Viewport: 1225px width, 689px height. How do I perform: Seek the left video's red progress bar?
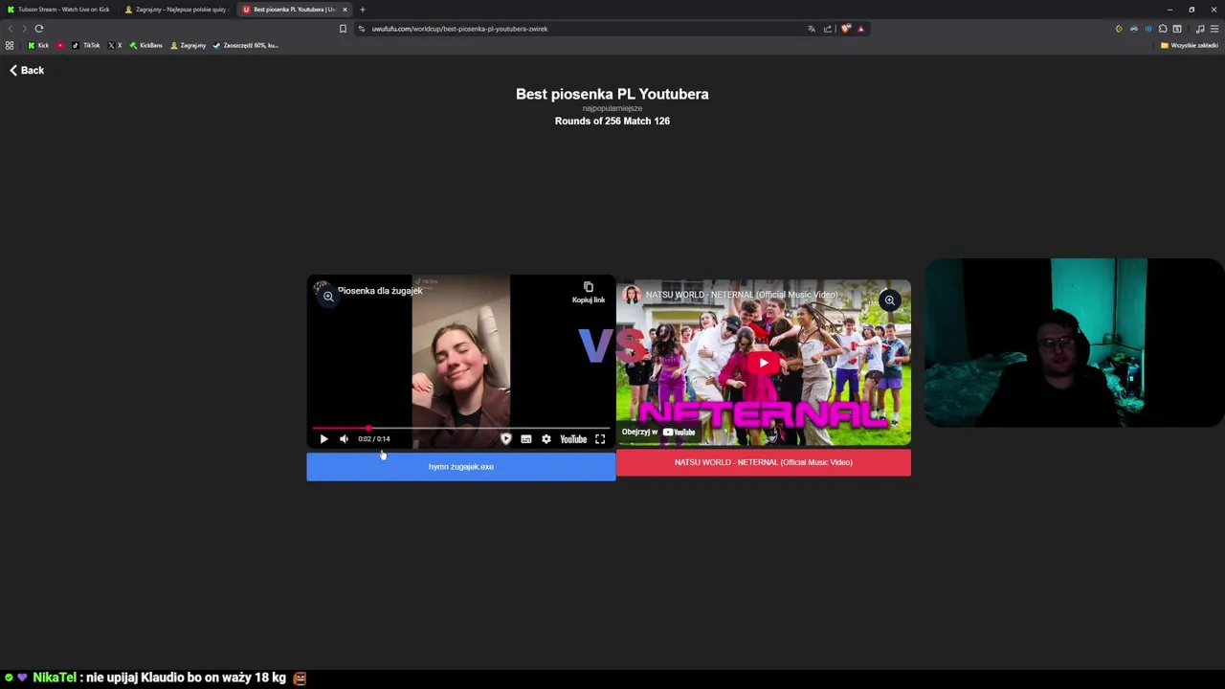460,429
